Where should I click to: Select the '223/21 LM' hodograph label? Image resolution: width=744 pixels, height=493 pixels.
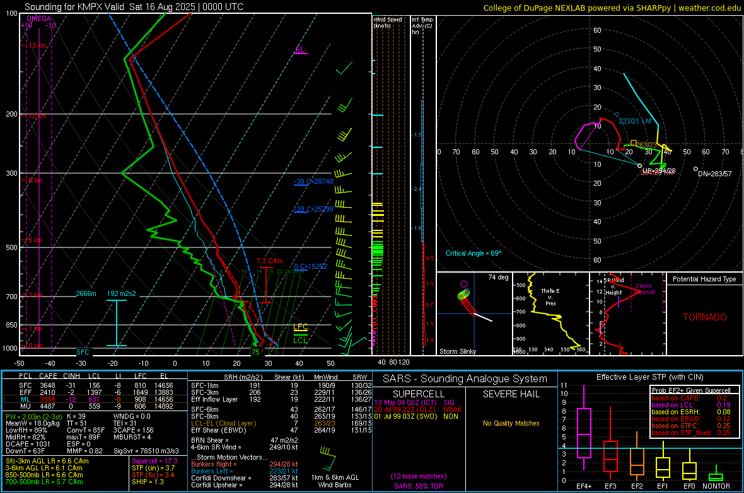(x=635, y=121)
